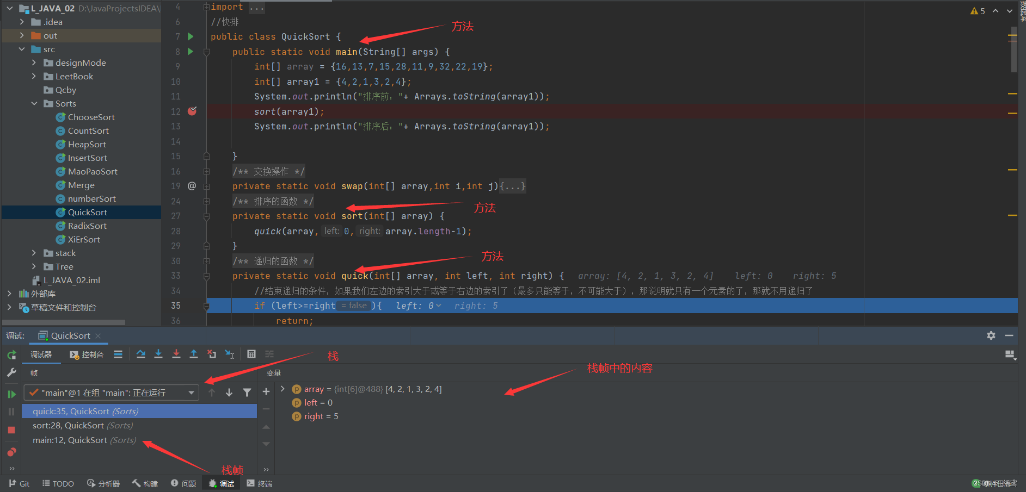Expand the array variable node
Viewport: 1026px width, 492px height.
[282, 389]
